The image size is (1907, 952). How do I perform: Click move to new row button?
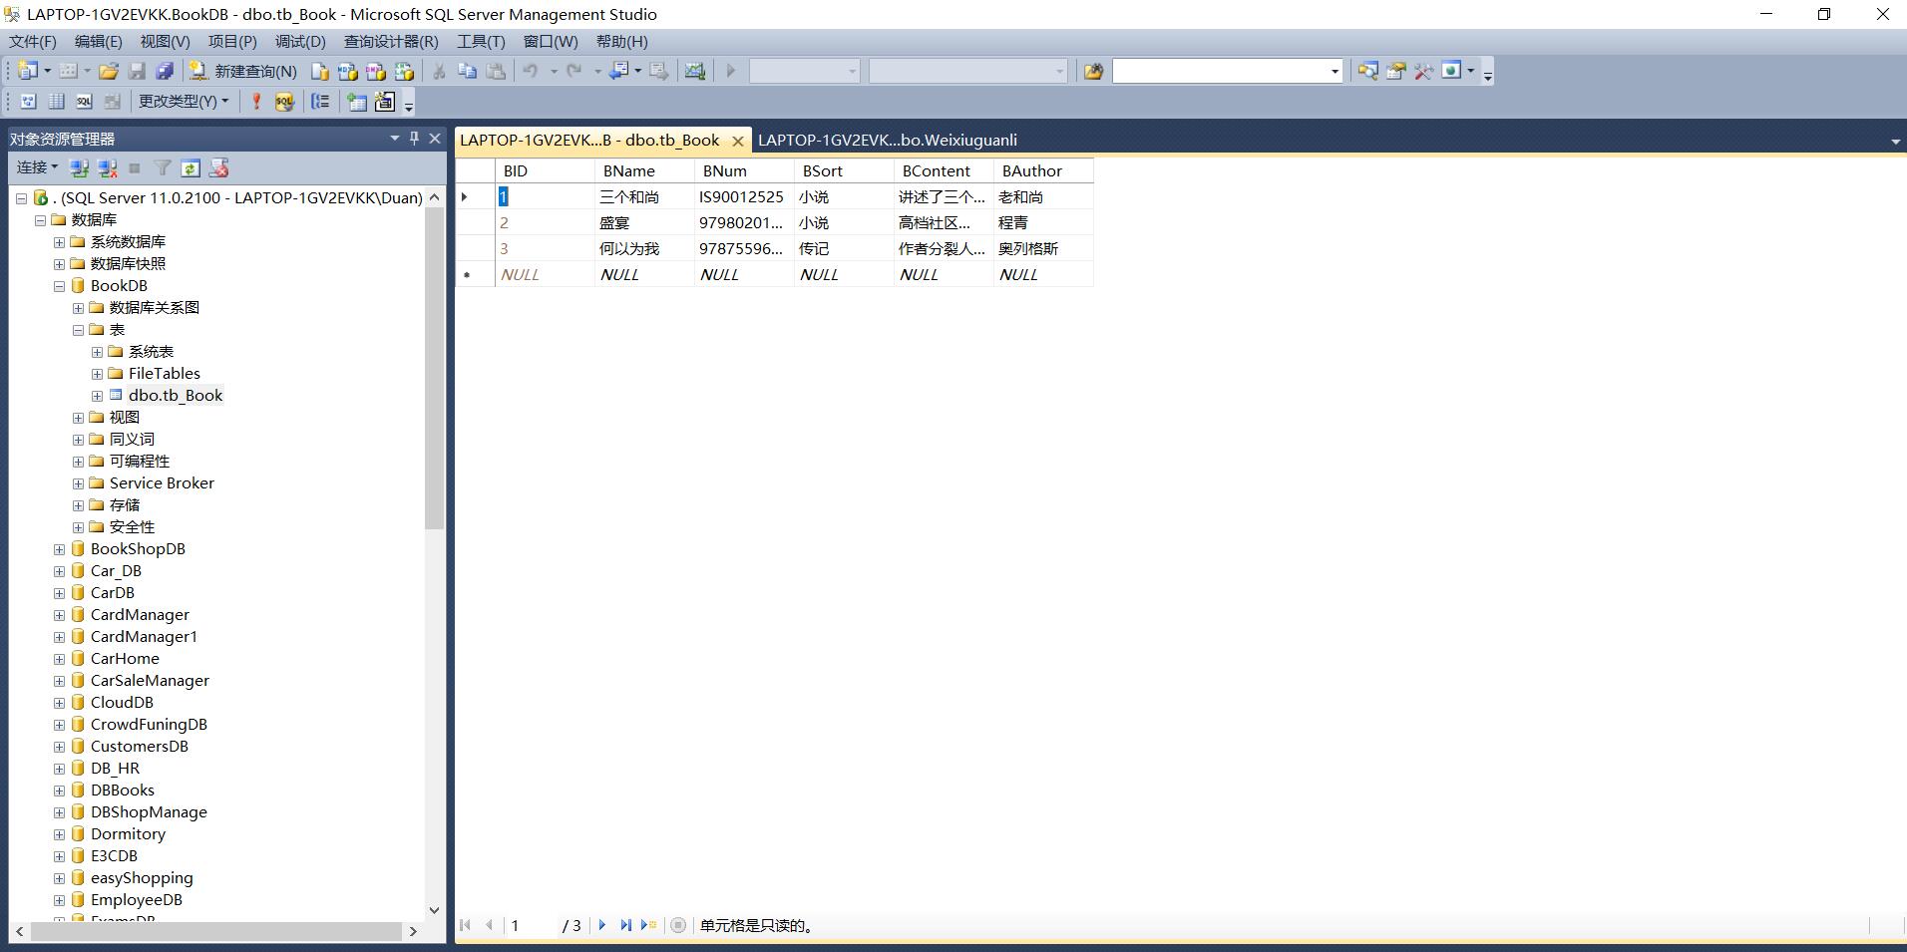point(648,925)
